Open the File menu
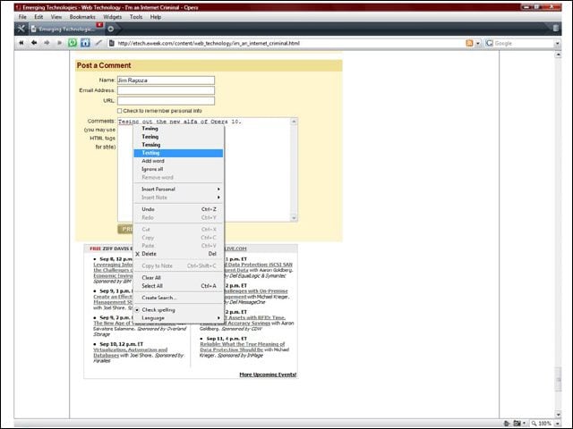 click(x=22, y=17)
